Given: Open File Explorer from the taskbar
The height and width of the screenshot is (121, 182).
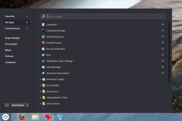Looking at the screenshot, I should (35, 117).
